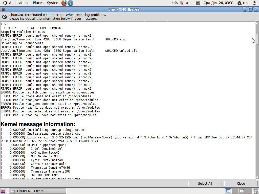Click the 'UMC UMC UMC UMC' line

(29, 175)
